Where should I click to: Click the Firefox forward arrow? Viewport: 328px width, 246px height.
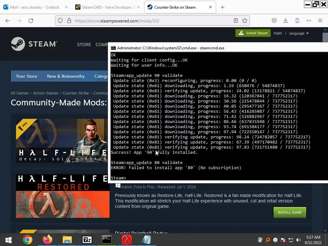coord(19,21)
